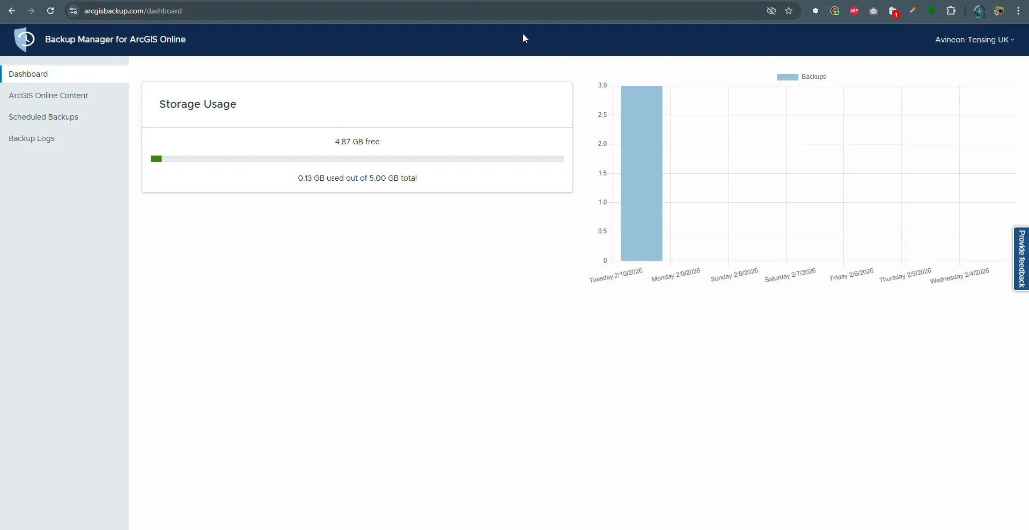Click the Sunday 2/8/2026 axis label
Screen dimensions: 1029x530
click(734, 275)
